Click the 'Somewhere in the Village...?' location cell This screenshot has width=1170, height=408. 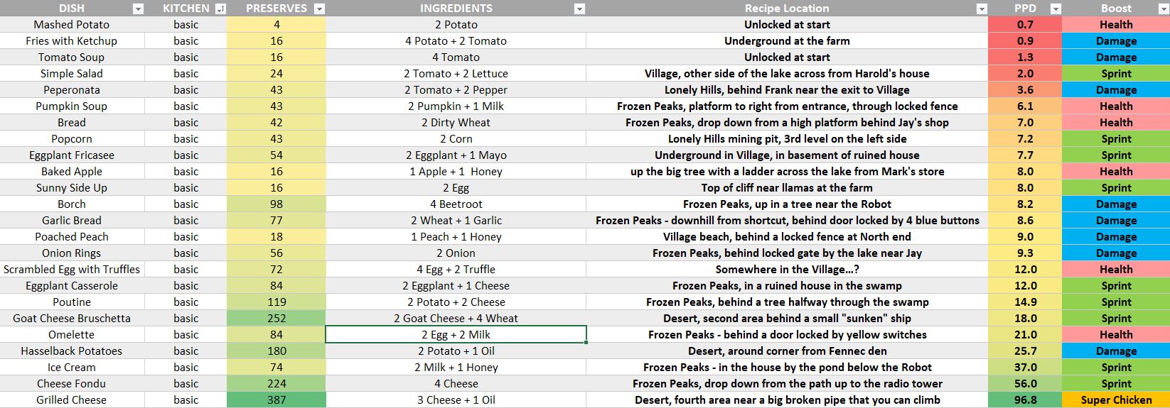(x=787, y=270)
